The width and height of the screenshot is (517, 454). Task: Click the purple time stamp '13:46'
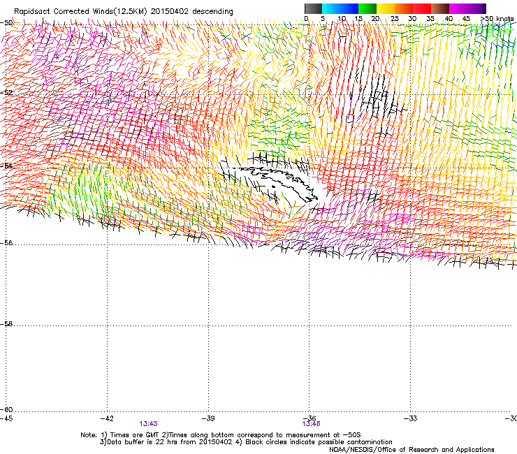312,424
